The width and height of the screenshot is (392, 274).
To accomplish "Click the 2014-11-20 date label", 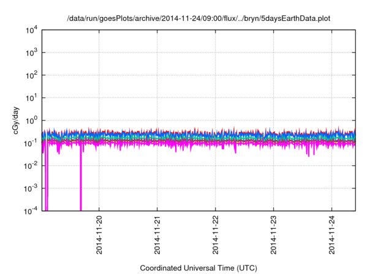I will pos(99,235).
